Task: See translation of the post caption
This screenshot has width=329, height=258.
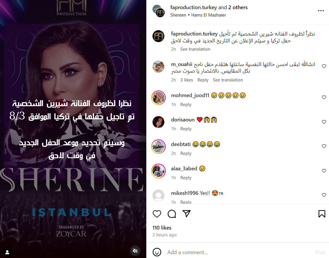Action: (195, 49)
